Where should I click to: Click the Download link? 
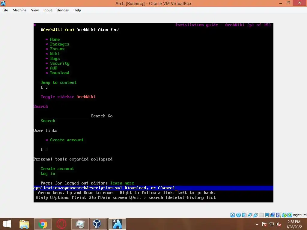(60, 73)
